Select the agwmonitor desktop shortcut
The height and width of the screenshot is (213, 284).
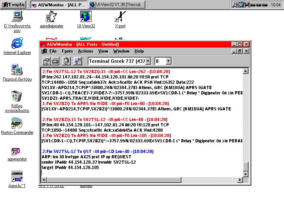(x=17, y=154)
